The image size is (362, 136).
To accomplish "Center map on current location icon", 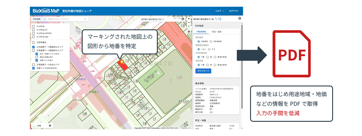I will pyautogui.click(x=189, y=31).
